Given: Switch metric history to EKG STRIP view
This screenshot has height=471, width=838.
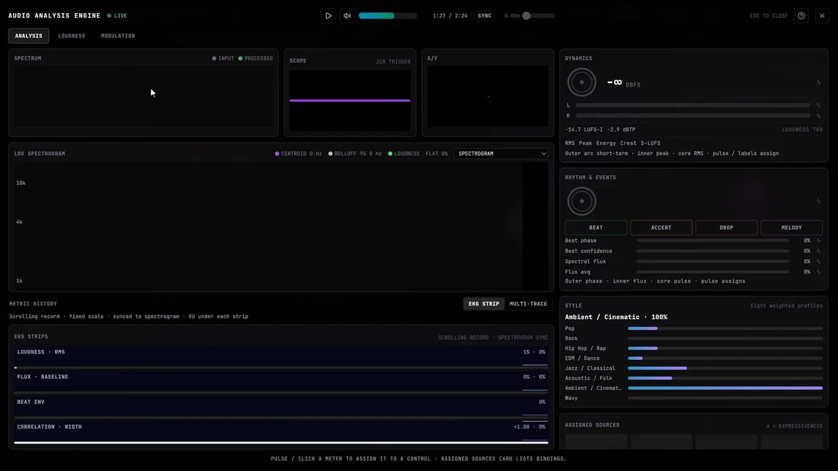Looking at the screenshot, I should pos(484,304).
